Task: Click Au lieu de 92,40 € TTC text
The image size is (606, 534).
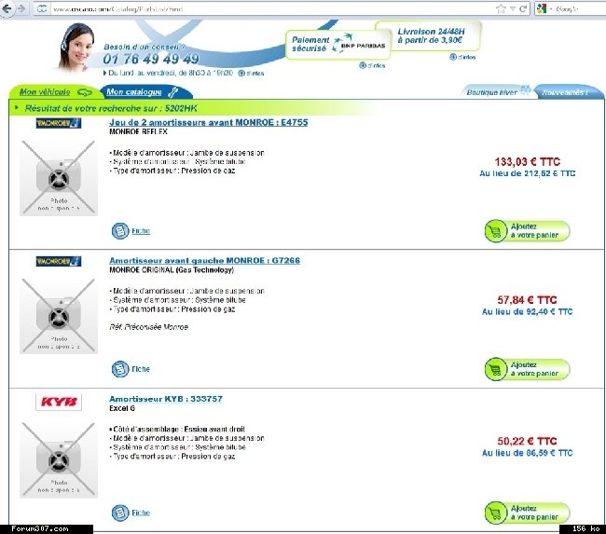Action: pyautogui.click(x=527, y=312)
